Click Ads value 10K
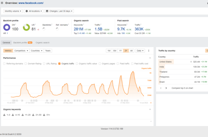 (x=123, y=33)
